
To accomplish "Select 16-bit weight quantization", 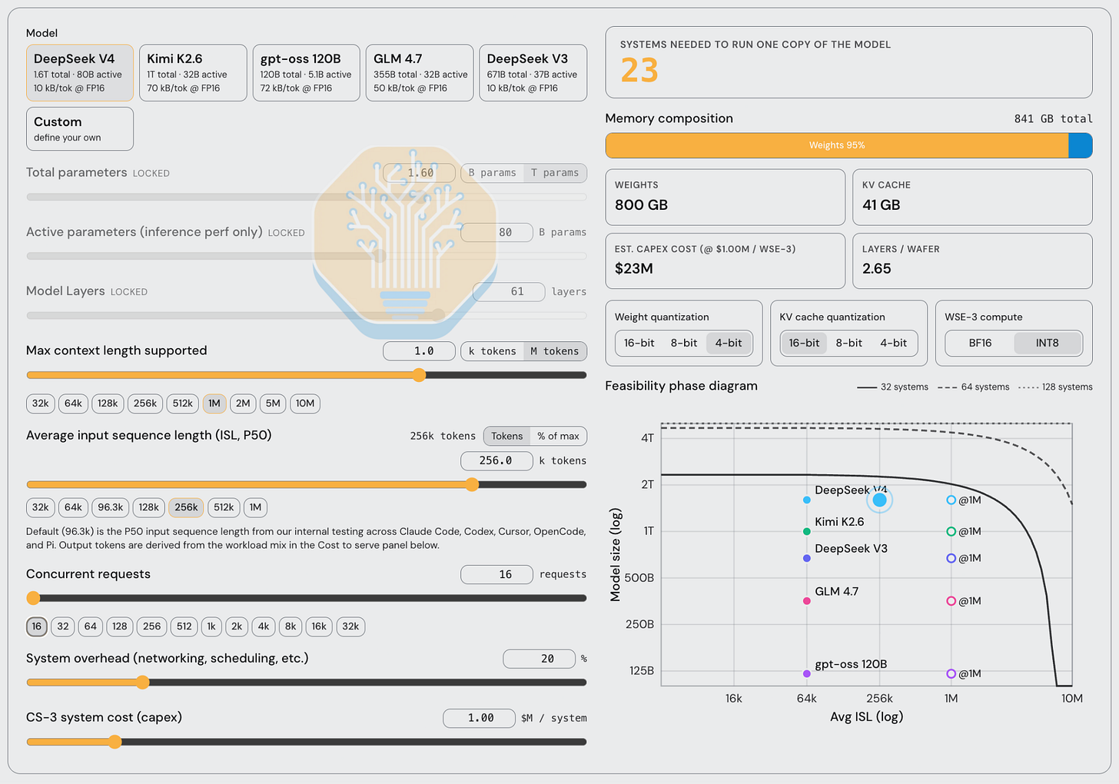I will click(639, 343).
